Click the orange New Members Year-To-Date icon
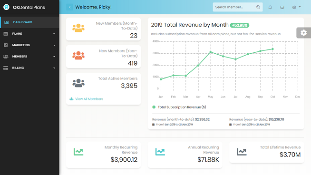311x175 pixels. click(78, 56)
